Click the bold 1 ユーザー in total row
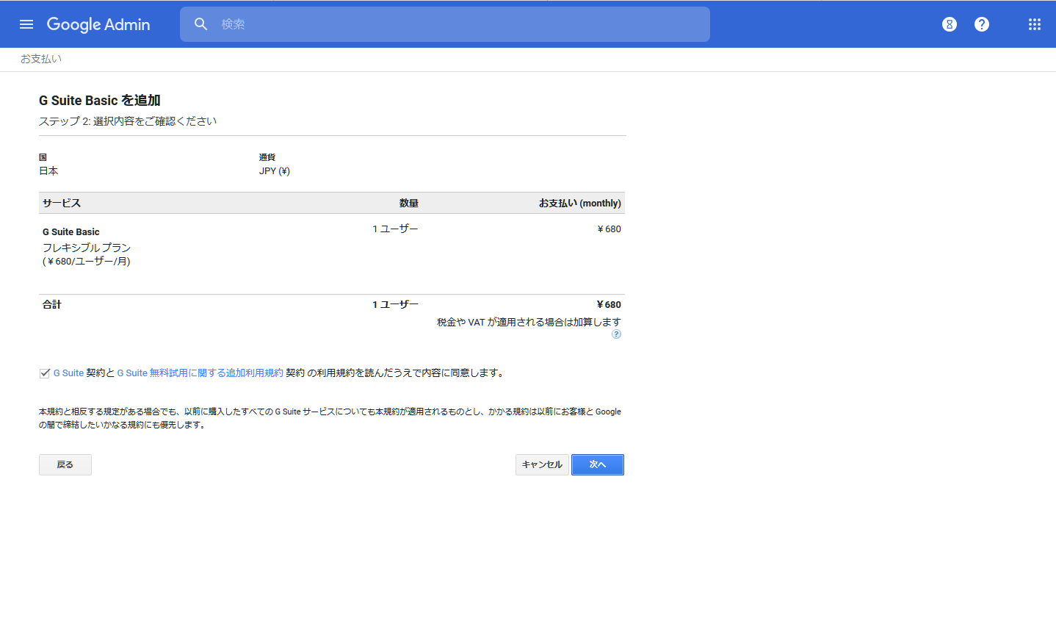This screenshot has height=618, width=1056. (x=395, y=305)
